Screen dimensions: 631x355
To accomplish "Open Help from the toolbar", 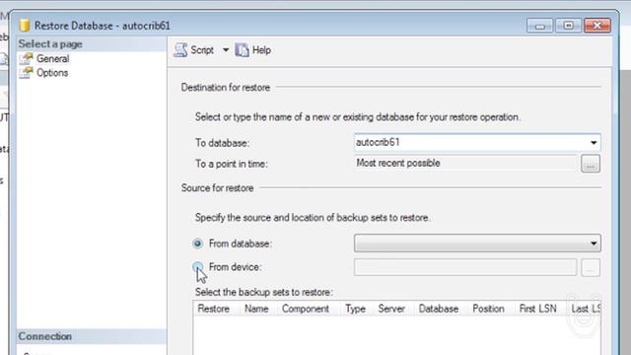I will (x=253, y=50).
